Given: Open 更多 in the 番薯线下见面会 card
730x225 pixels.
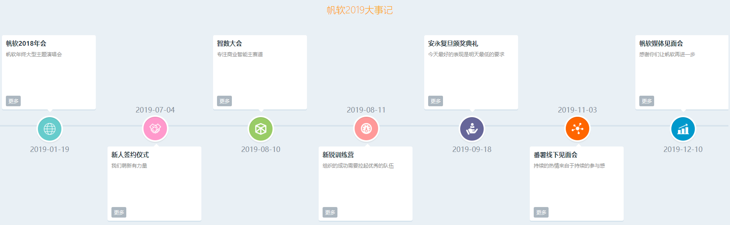Looking at the screenshot, I should click(x=541, y=212).
